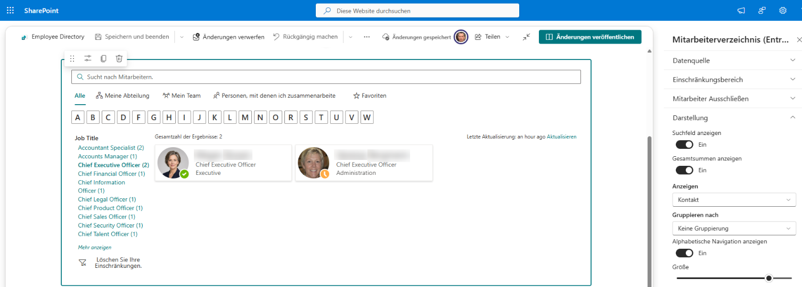Click the Diese Website durchsuchen search box
Image resolution: width=802 pixels, height=287 pixels.
click(418, 11)
